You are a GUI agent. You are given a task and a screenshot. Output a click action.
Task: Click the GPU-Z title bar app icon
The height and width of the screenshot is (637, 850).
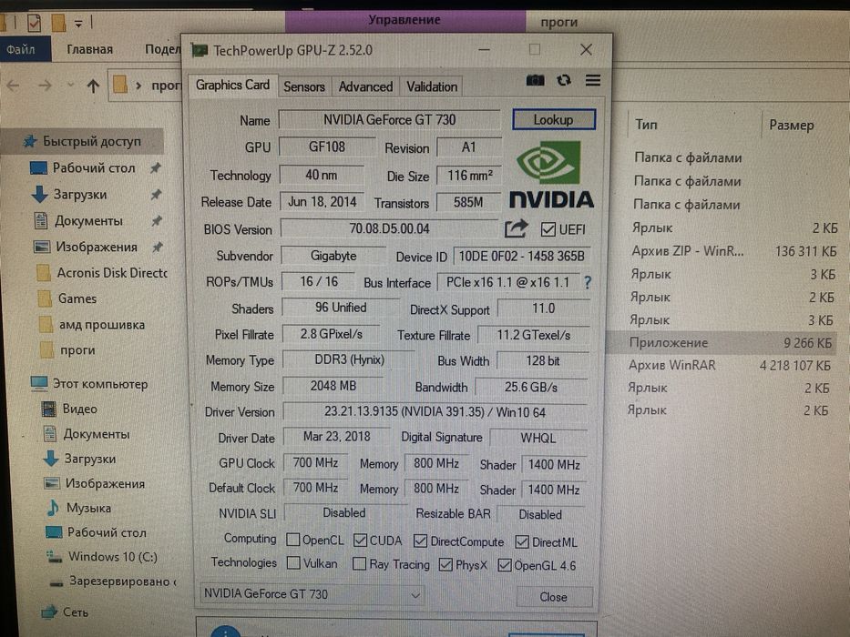tap(200, 50)
